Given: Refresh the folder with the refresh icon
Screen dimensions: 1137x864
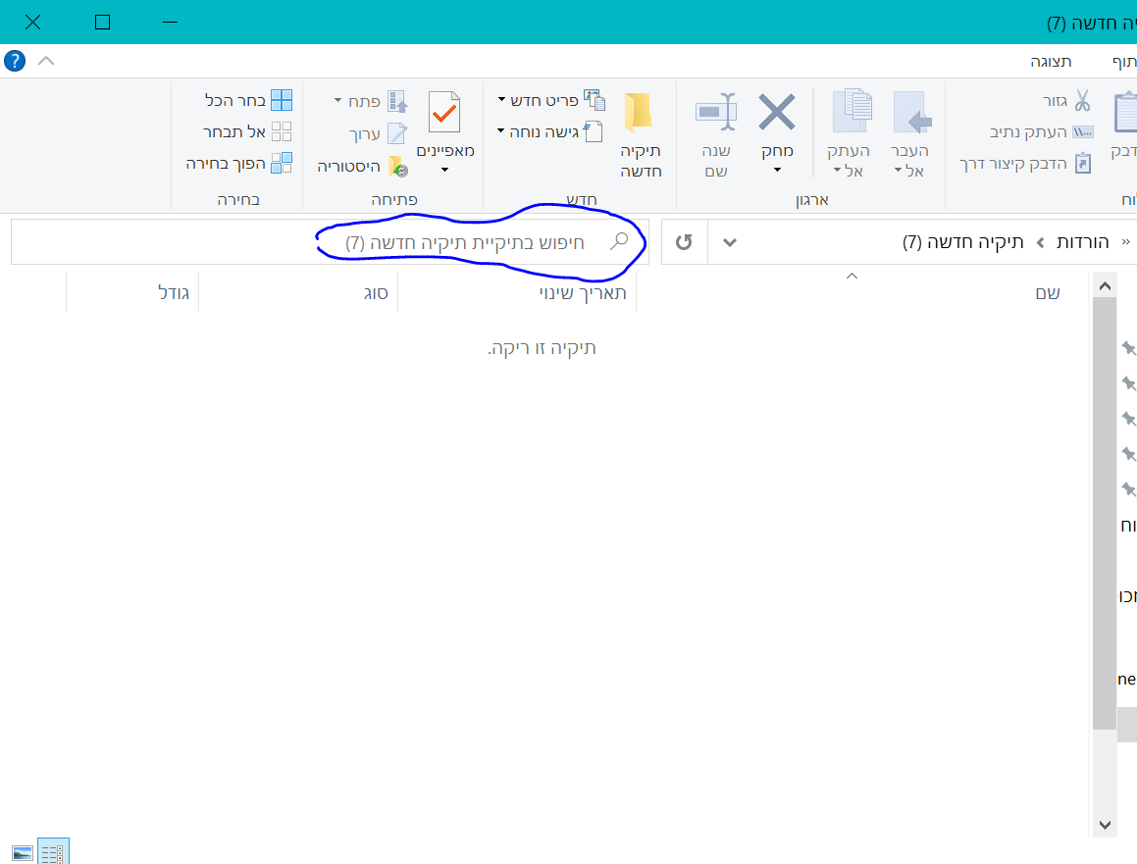Looking at the screenshot, I should pyautogui.click(x=684, y=241).
